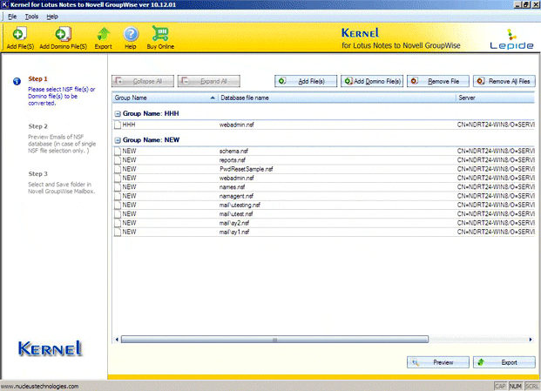
Task: Check the mail\ay2.nsf row checkbox
Action: coord(118,223)
